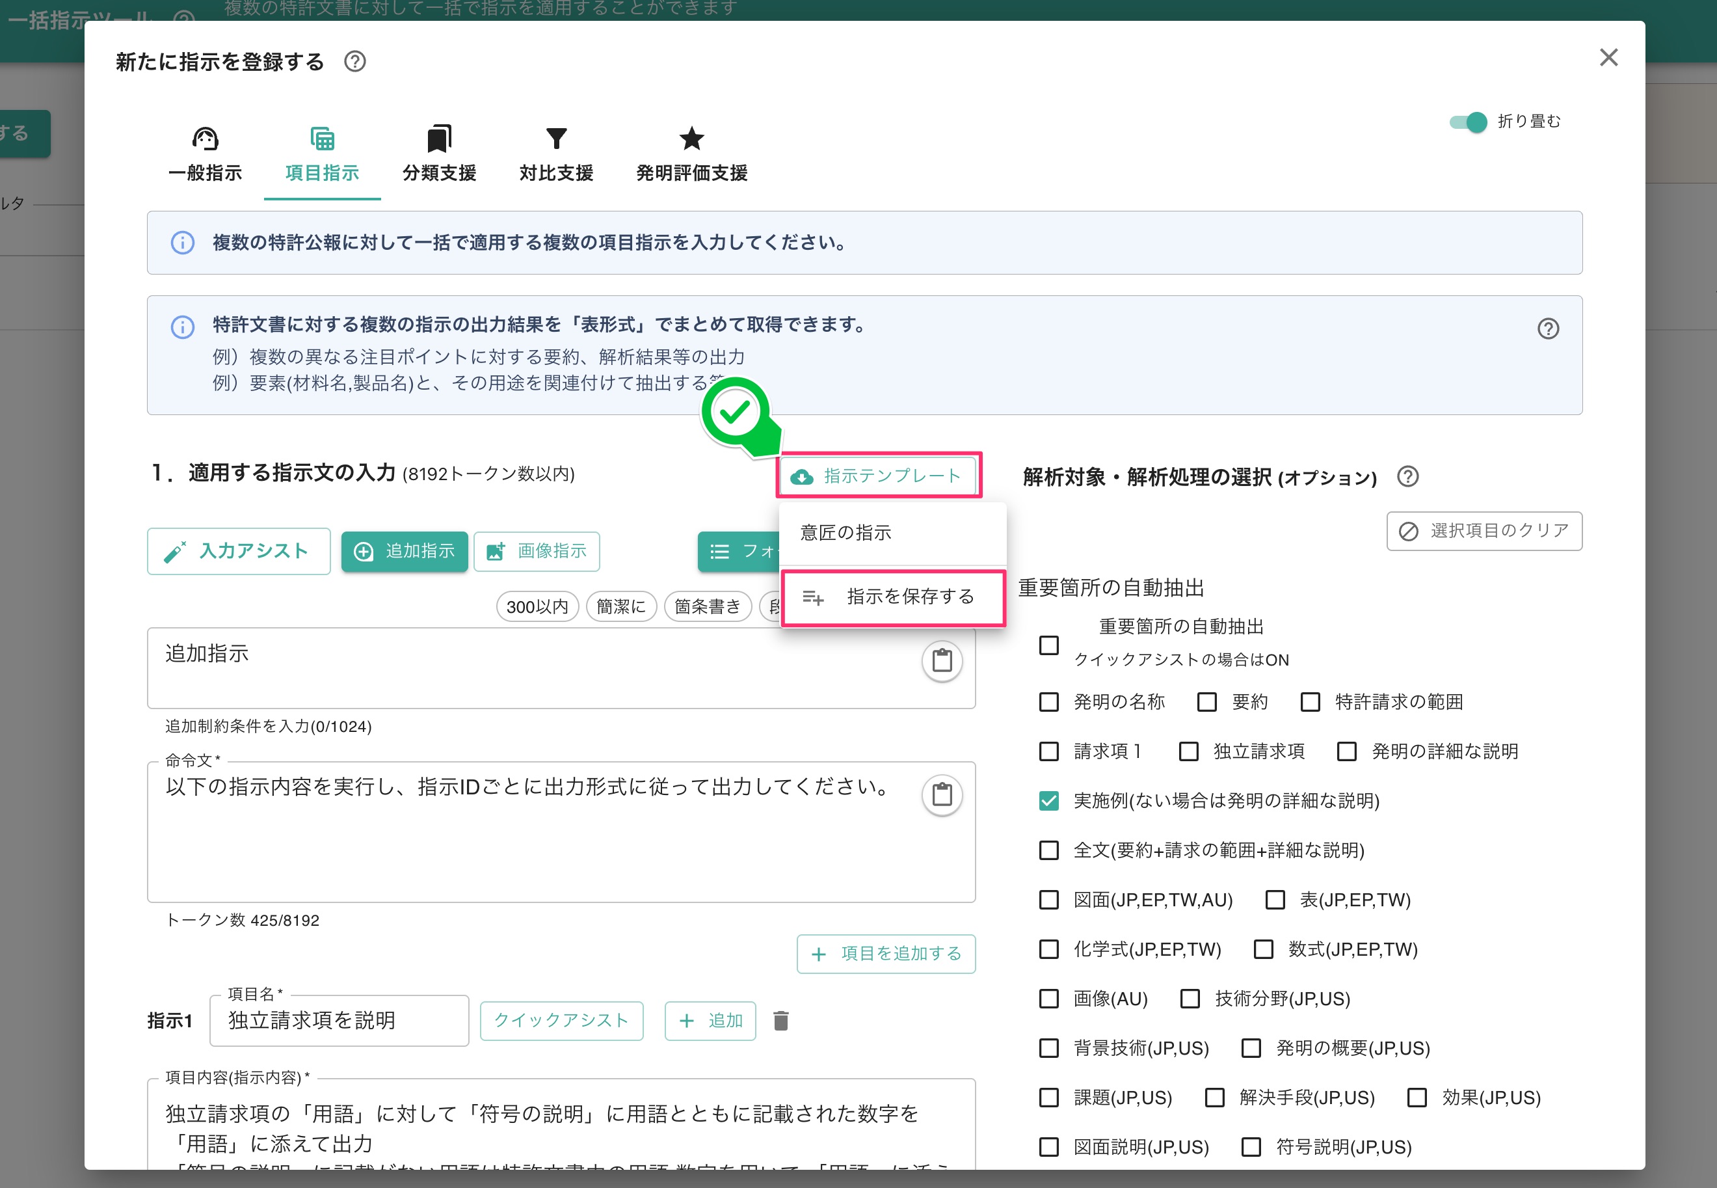Check the 解決手段(JP,US) checkbox
1717x1188 pixels.
1215,1098
